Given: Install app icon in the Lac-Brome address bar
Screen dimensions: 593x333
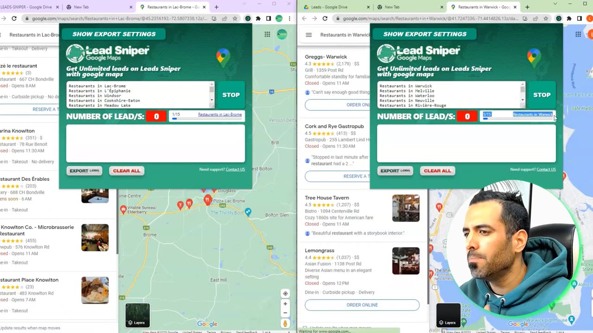Looking at the screenshot, I should (x=214, y=18).
